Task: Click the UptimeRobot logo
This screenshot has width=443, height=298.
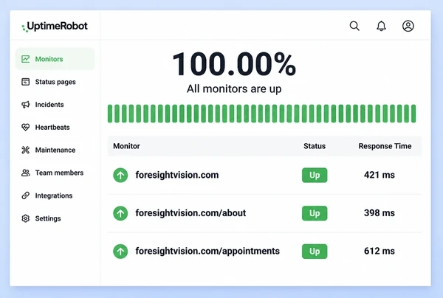Action: point(55,27)
